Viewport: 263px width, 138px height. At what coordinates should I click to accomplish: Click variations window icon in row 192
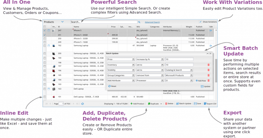click(x=49, y=45)
